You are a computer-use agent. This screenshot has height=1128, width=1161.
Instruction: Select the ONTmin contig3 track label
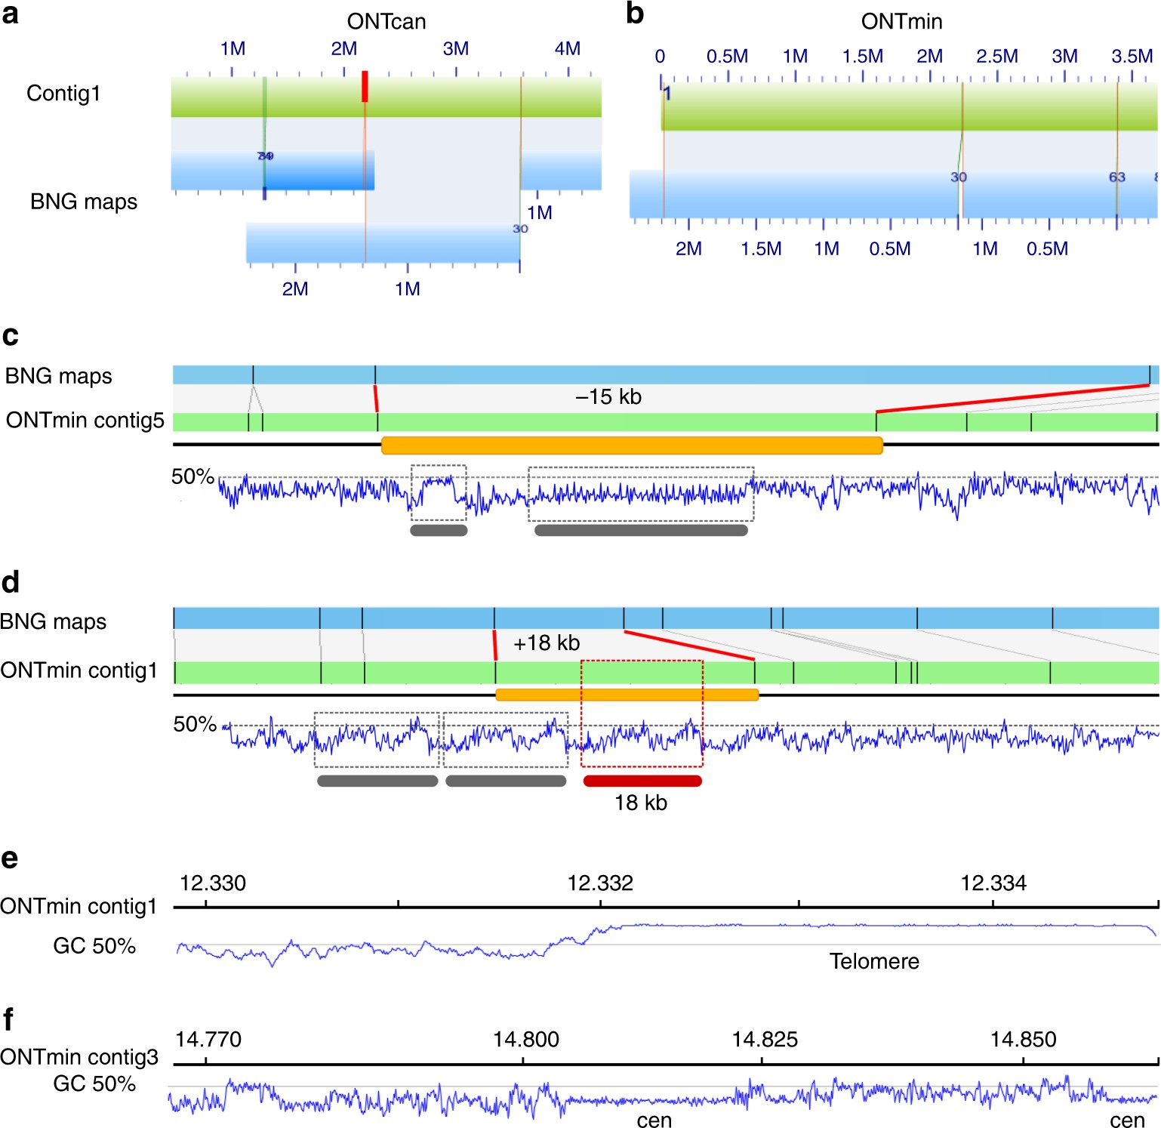pos(79,1057)
